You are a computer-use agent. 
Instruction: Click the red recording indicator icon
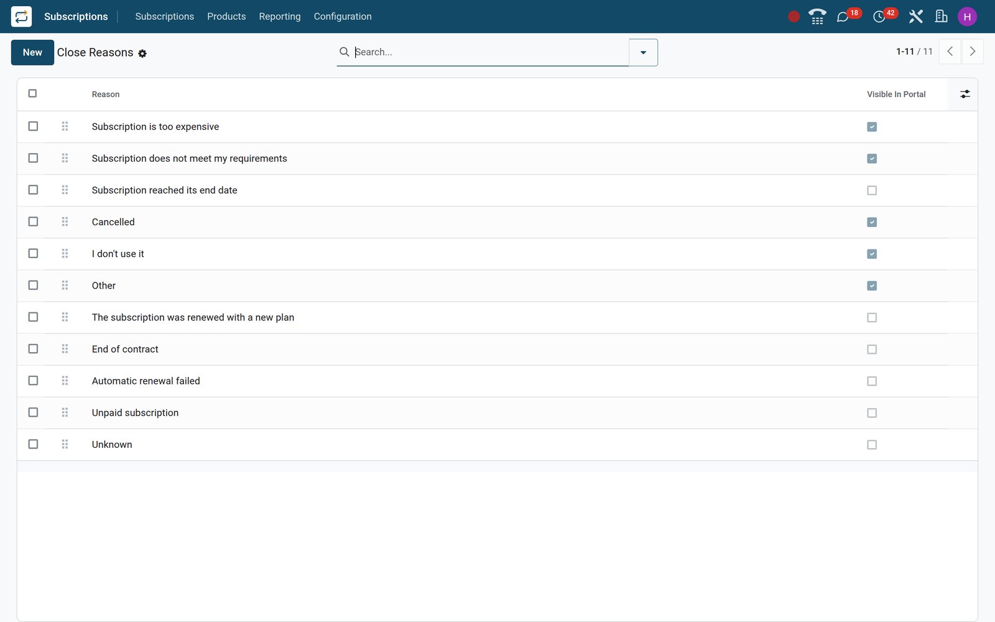tap(794, 17)
